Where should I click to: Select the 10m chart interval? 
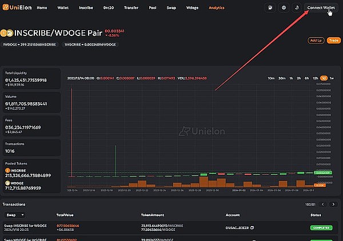pos(272,78)
